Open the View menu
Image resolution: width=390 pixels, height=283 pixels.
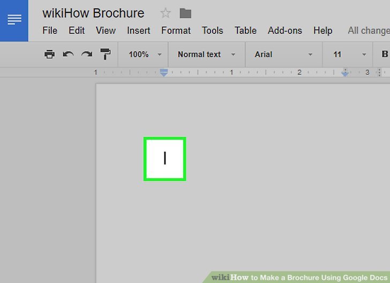(x=106, y=30)
